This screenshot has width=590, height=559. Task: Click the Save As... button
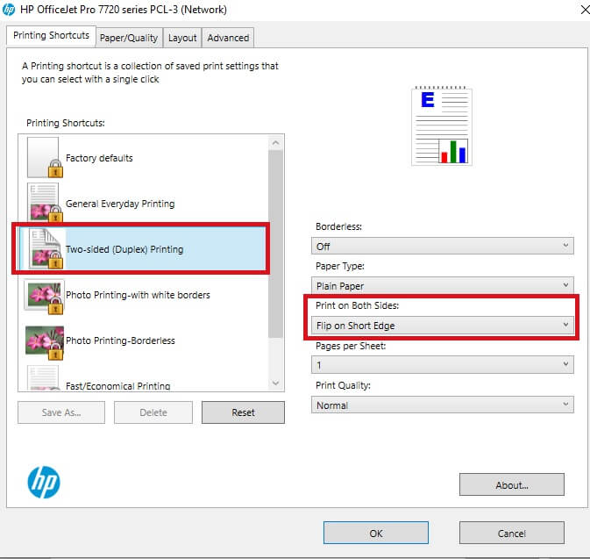tap(61, 412)
